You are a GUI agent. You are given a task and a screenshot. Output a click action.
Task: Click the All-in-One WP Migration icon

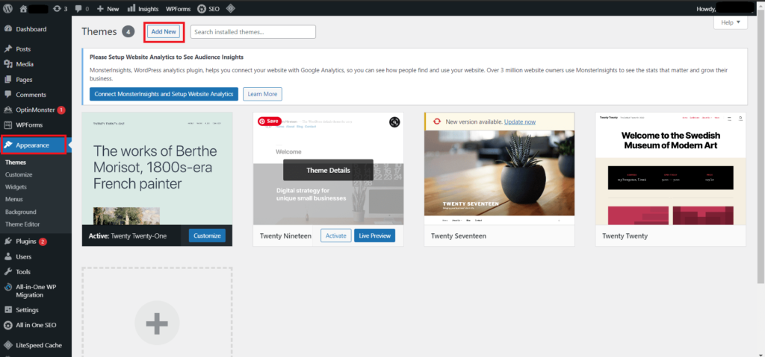(x=7, y=288)
